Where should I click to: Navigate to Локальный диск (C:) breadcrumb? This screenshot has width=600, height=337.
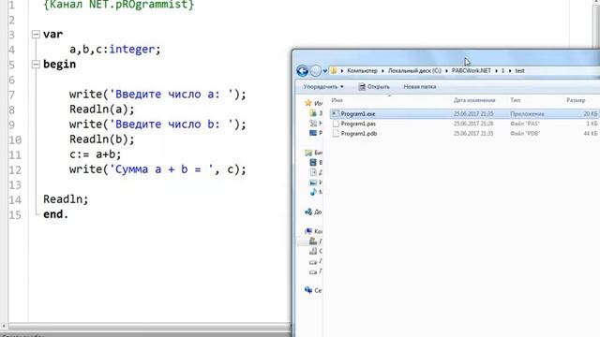(414, 71)
